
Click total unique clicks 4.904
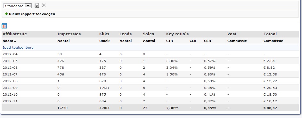tap(104, 108)
